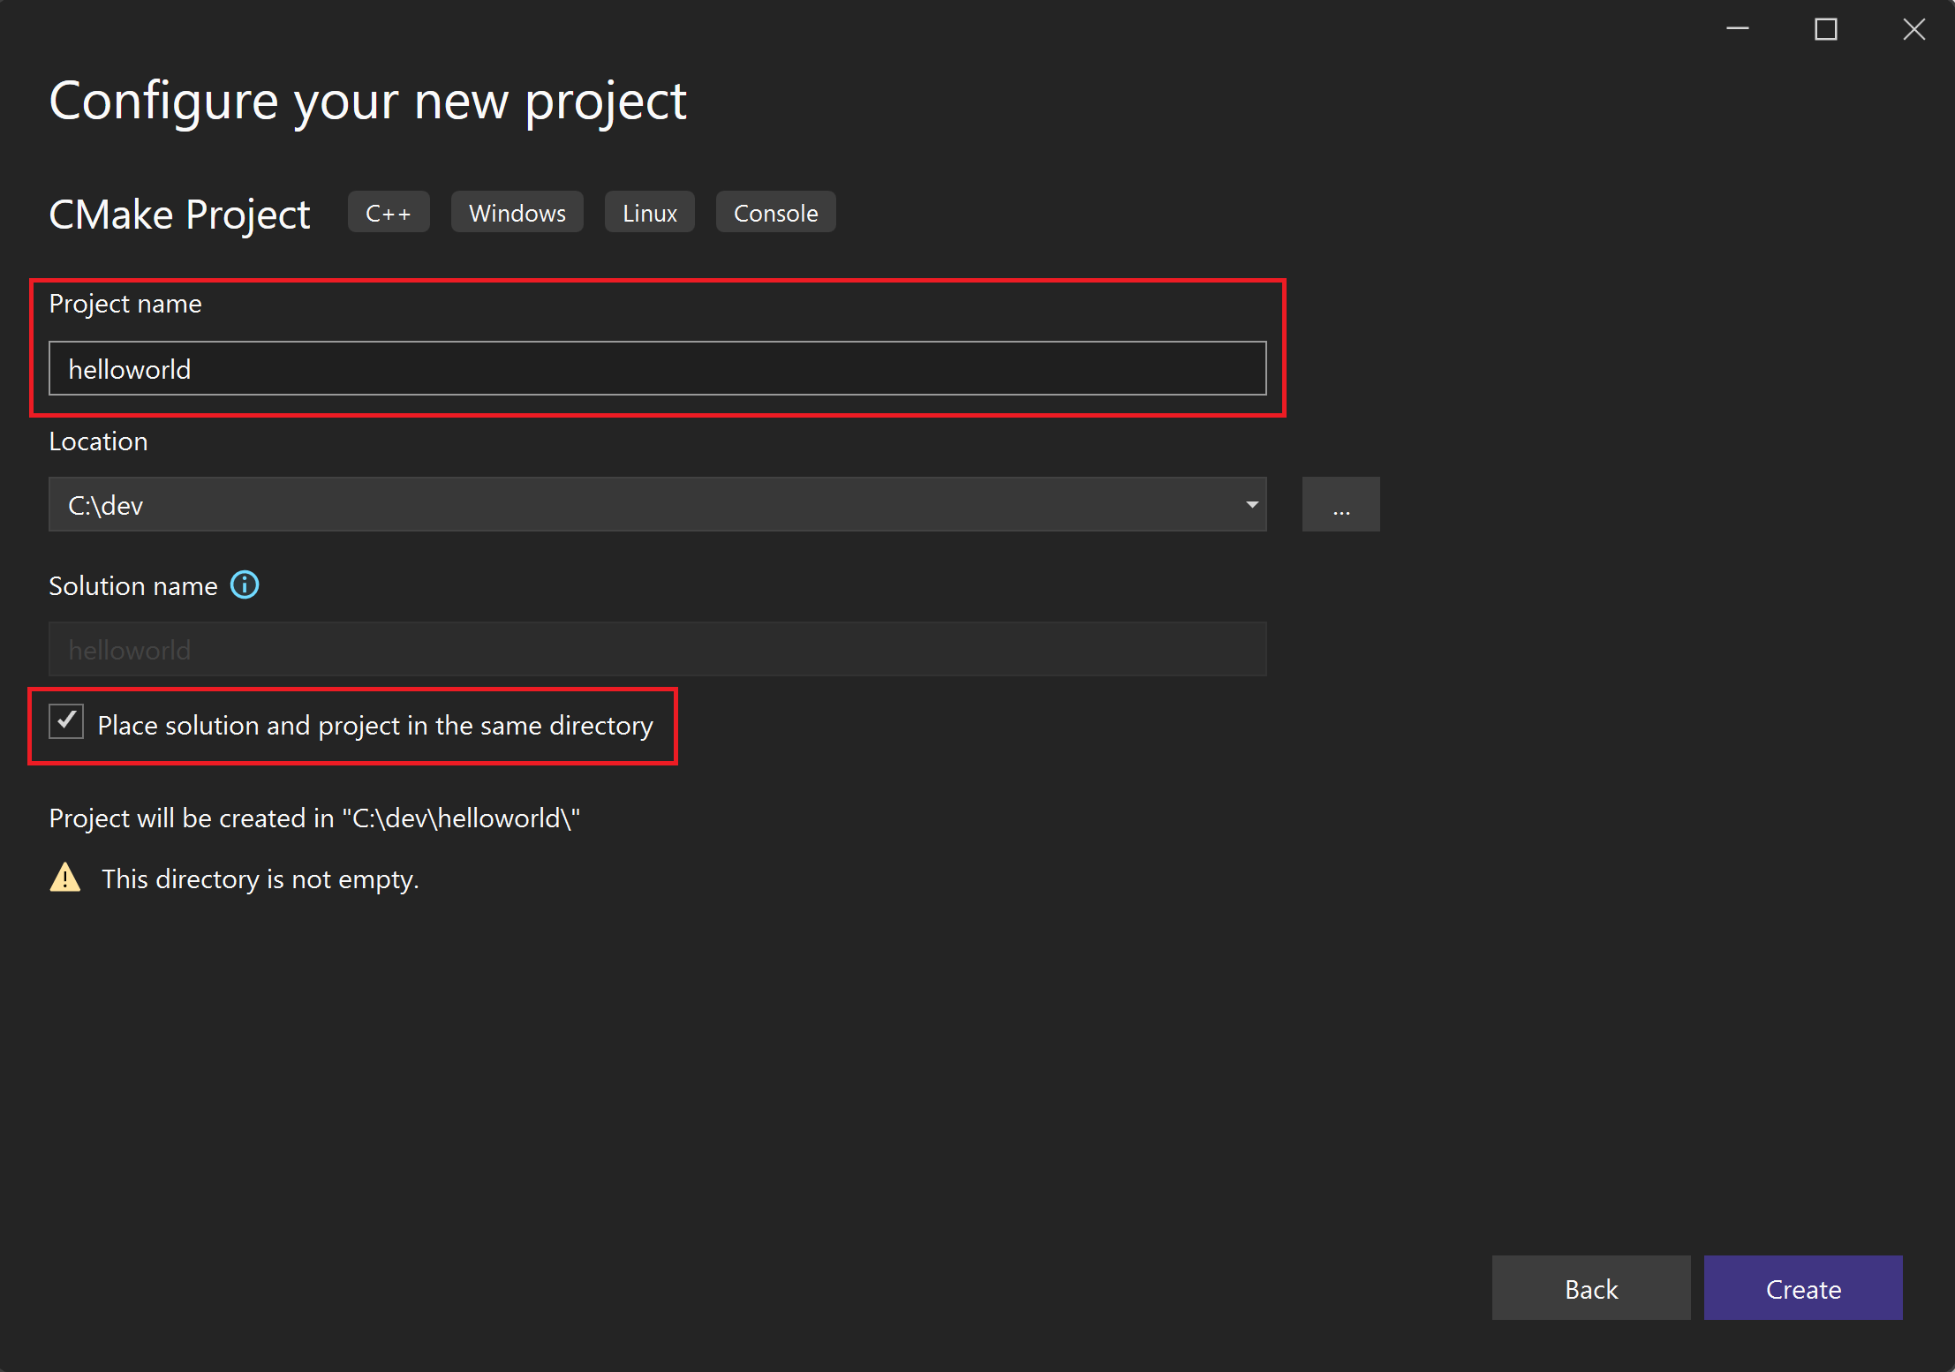The height and width of the screenshot is (1372, 1955).
Task: Click the Console project type icon
Action: tap(774, 212)
